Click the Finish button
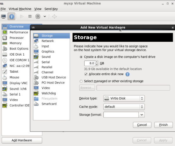Viewport: 175px width, 146px height. (164, 125)
